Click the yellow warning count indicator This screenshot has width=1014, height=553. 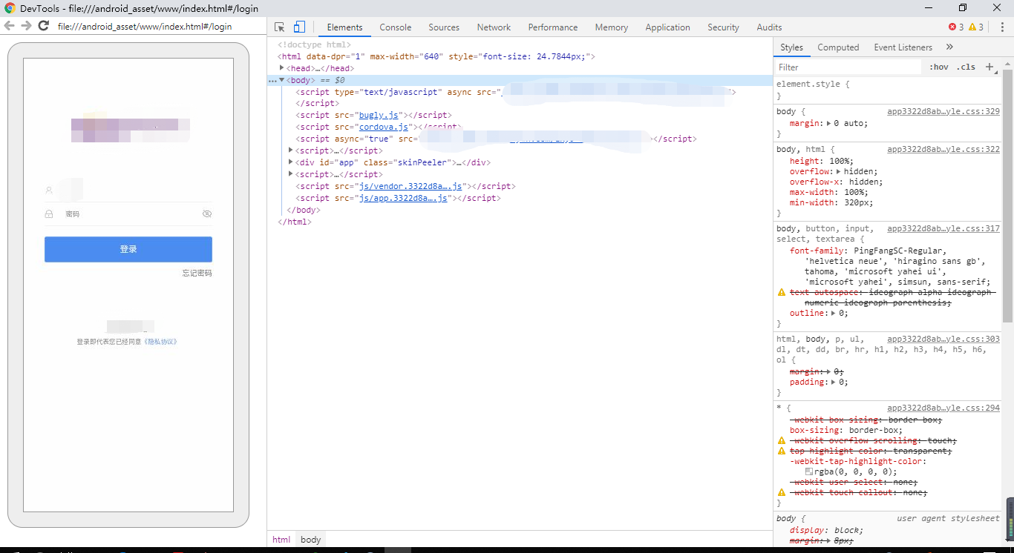(975, 27)
